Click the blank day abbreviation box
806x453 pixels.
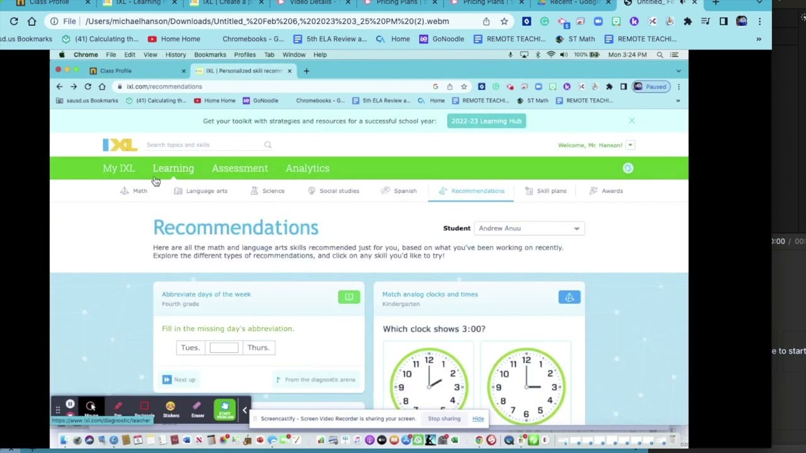(x=224, y=348)
